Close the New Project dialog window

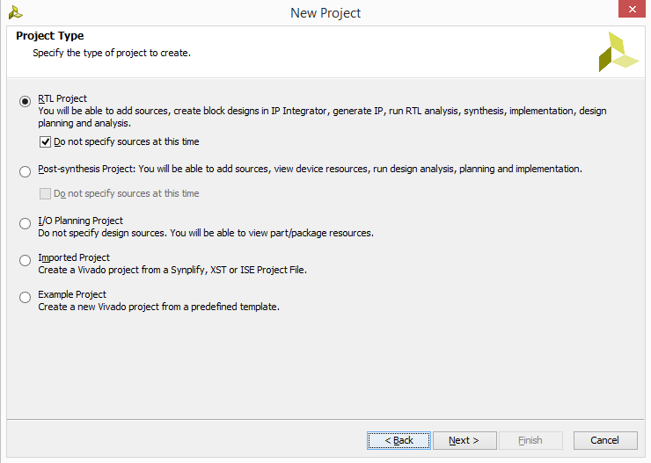point(632,9)
